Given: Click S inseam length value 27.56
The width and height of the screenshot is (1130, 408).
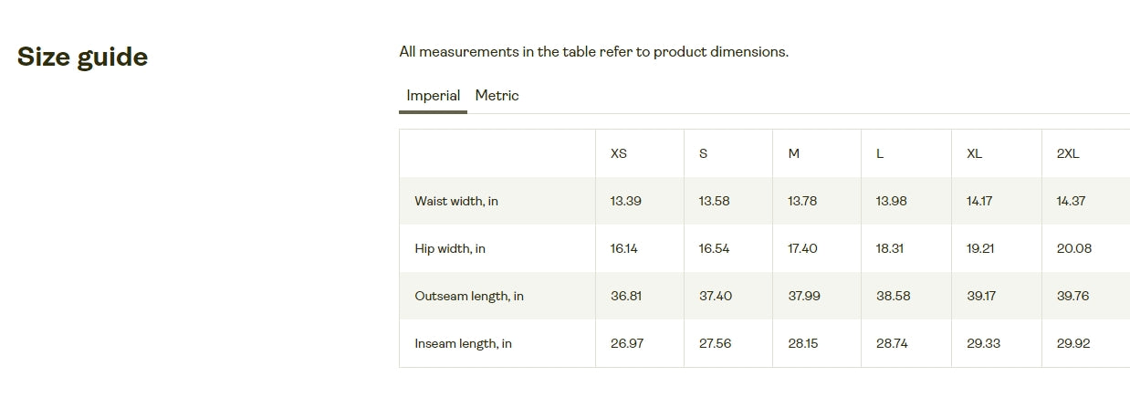Looking at the screenshot, I should [715, 343].
